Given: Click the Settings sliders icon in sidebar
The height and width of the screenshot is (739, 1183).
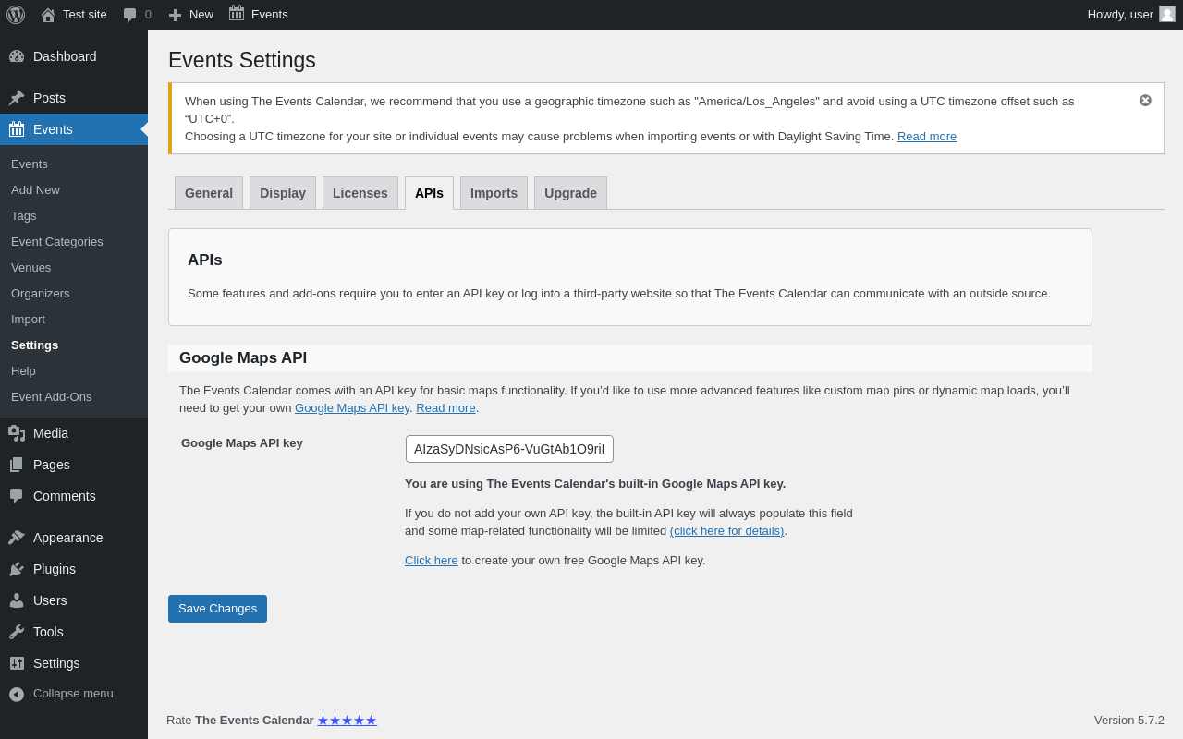Looking at the screenshot, I should pos(17,663).
